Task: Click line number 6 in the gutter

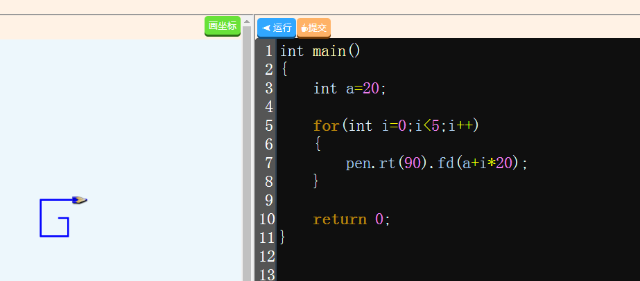Action: 268,145
